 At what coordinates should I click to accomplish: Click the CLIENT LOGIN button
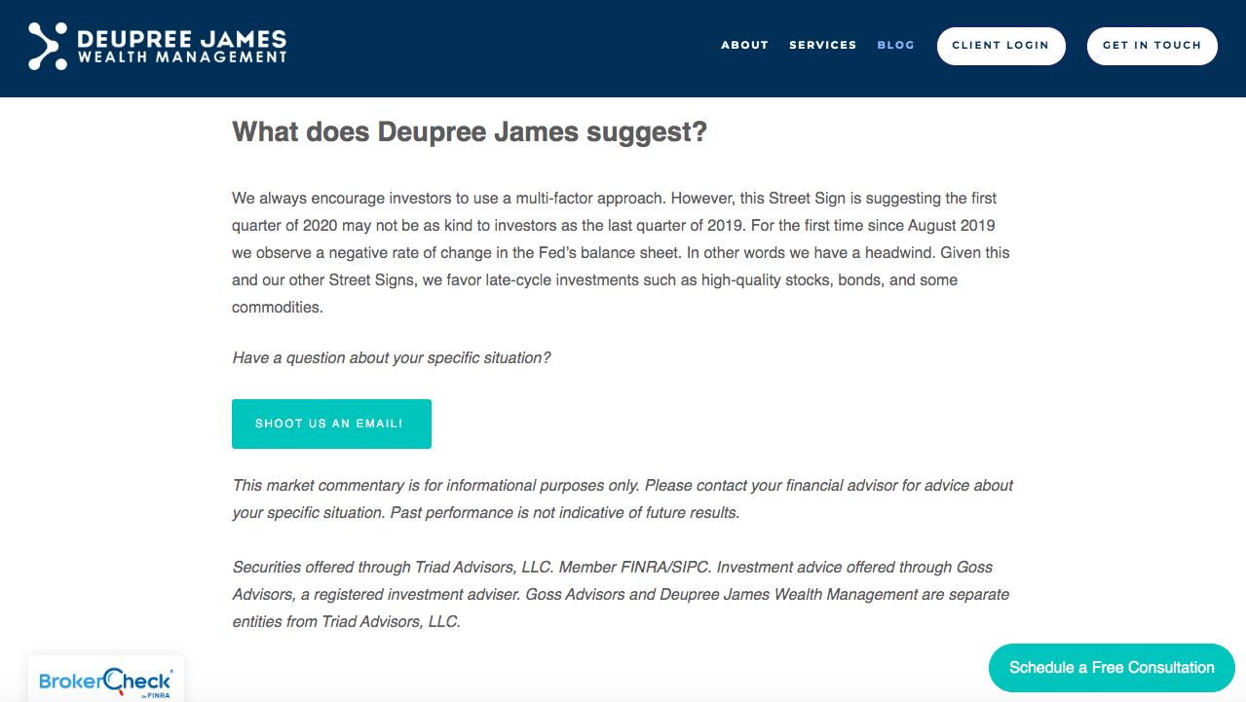(x=1001, y=45)
